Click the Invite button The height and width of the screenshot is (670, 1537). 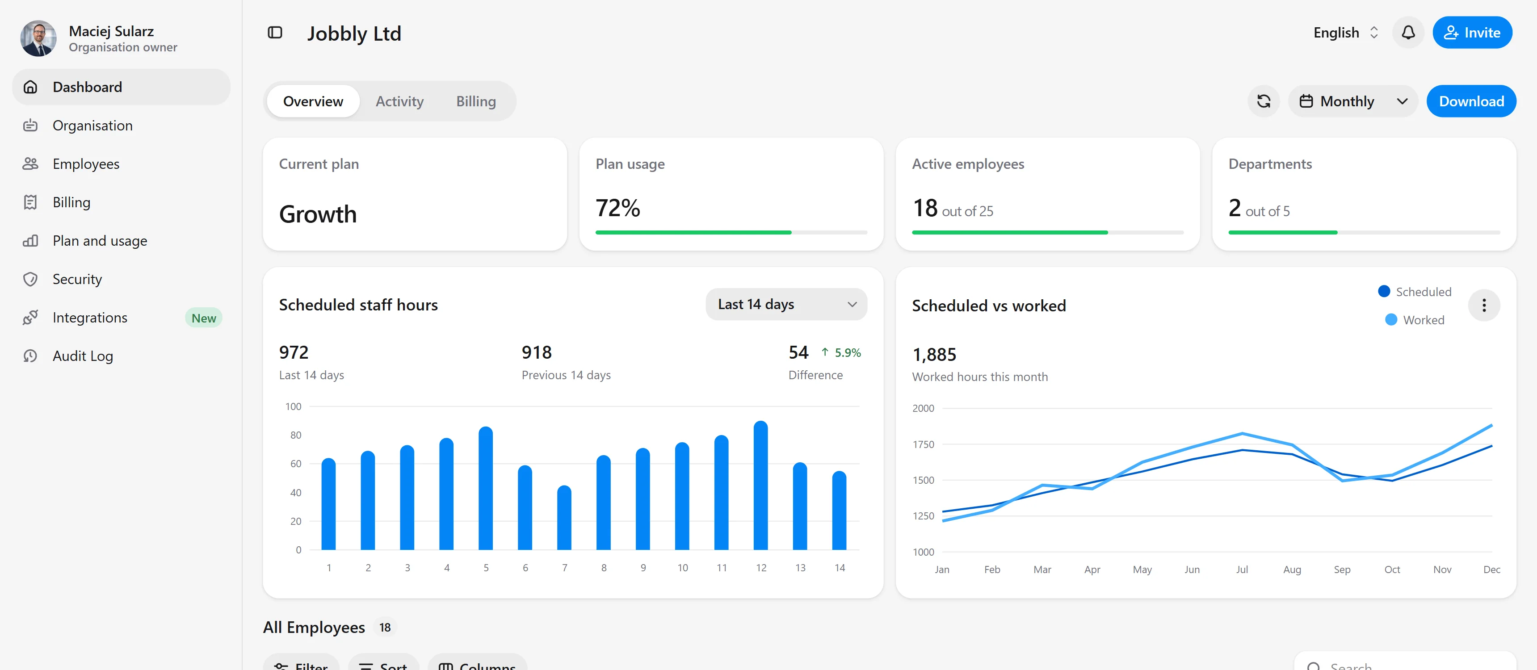1472,33
